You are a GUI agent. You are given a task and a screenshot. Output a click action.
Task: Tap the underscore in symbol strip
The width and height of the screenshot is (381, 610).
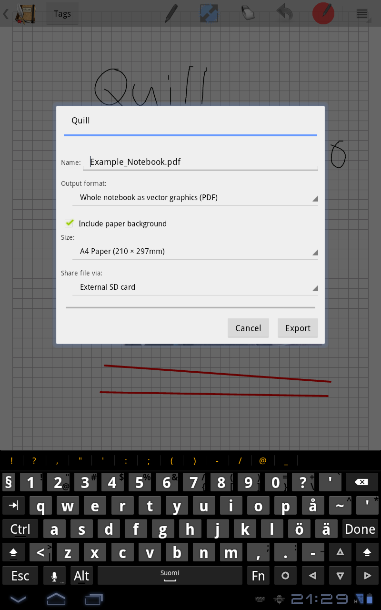pos(286,461)
